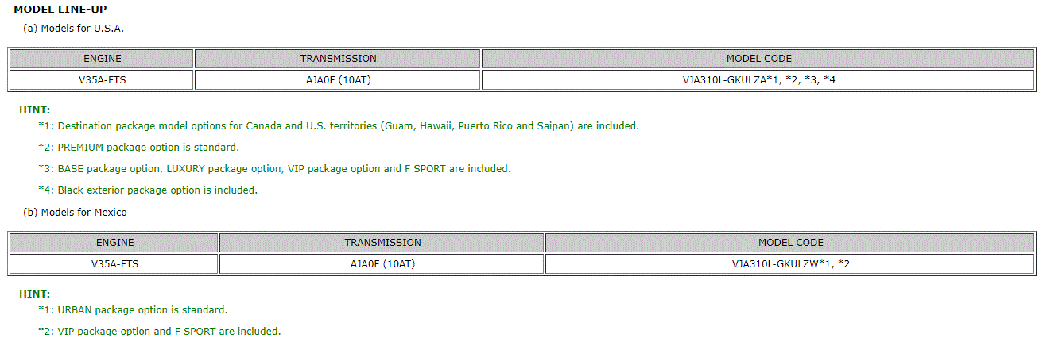Image resolution: width=1043 pixels, height=342 pixels.
Task: Select the V35A-FTS cell in the U.S.A. table
Action: click(101, 79)
